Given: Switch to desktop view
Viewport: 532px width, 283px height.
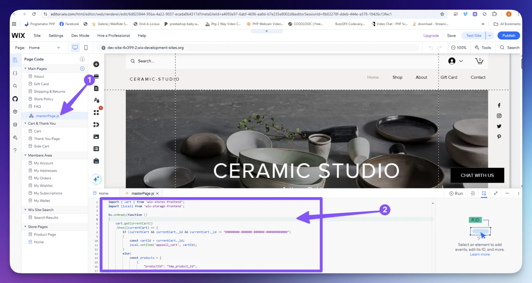Looking at the screenshot, I should tap(75, 48).
